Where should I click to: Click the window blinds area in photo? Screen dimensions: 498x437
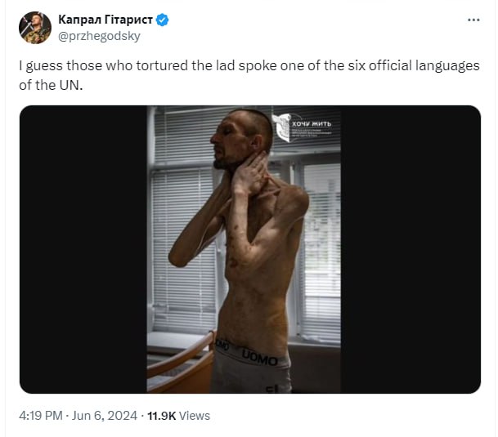pyautogui.click(x=184, y=251)
